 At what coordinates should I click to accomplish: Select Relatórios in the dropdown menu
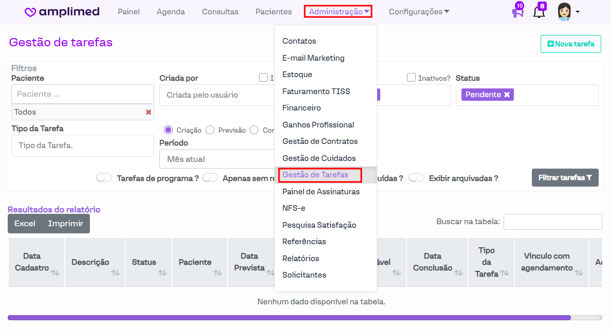tap(301, 258)
